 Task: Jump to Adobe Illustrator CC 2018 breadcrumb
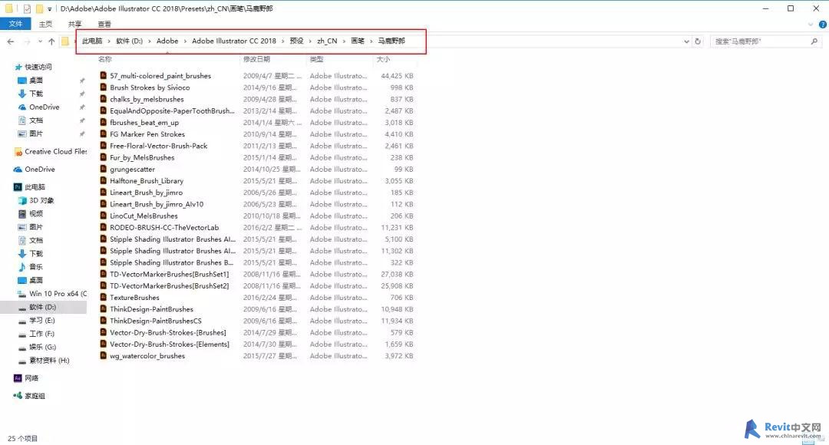(x=233, y=41)
